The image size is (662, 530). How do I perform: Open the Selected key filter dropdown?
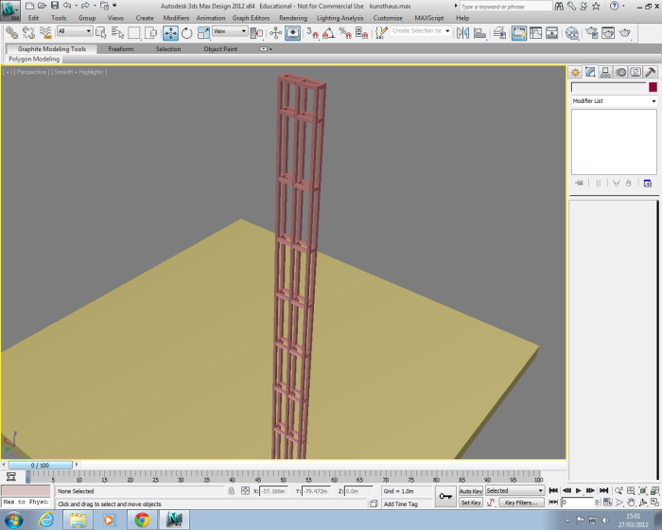point(514,491)
